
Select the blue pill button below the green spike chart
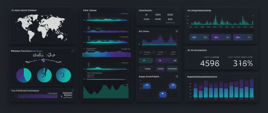tap(199, 37)
